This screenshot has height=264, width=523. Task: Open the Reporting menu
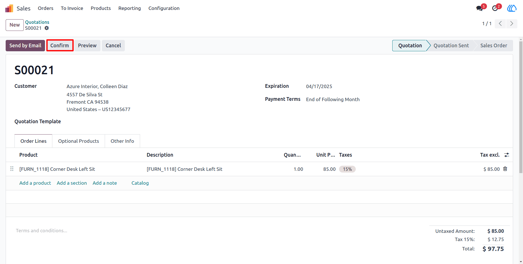tap(130, 8)
